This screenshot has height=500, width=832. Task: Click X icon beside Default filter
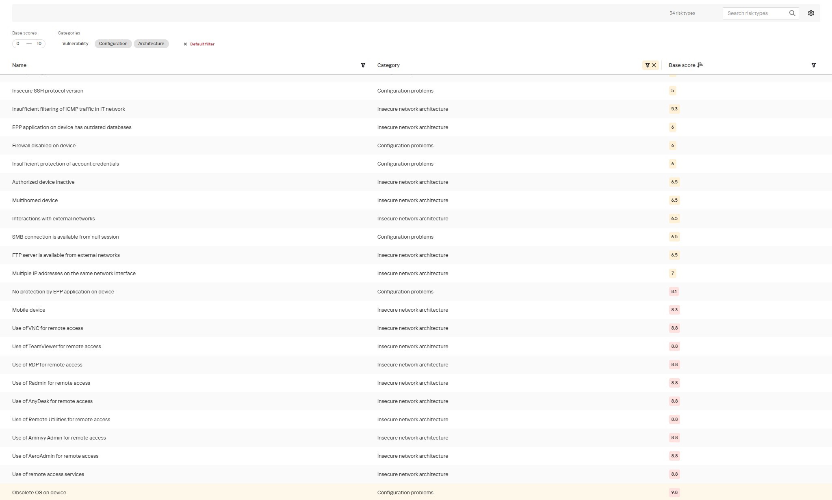pyautogui.click(x=185, y=44)
